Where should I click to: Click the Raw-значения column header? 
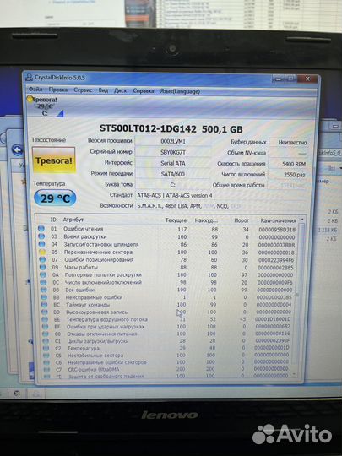pyautogui.click(x=278, y=220)
